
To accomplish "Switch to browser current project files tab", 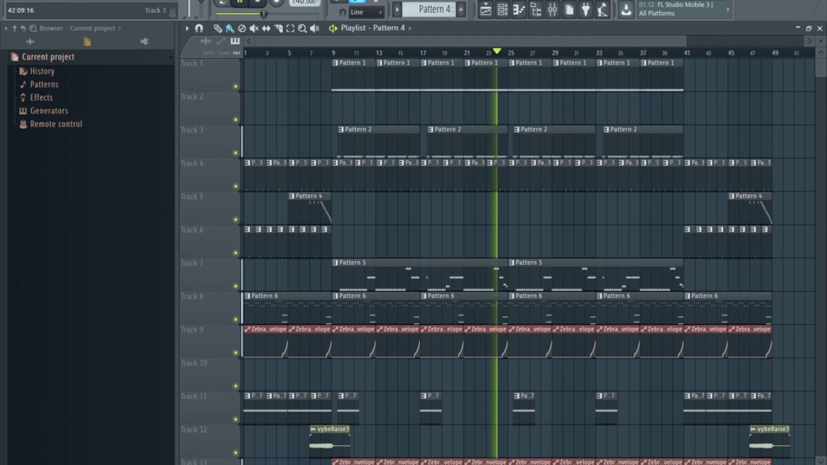I will (87, 41).
